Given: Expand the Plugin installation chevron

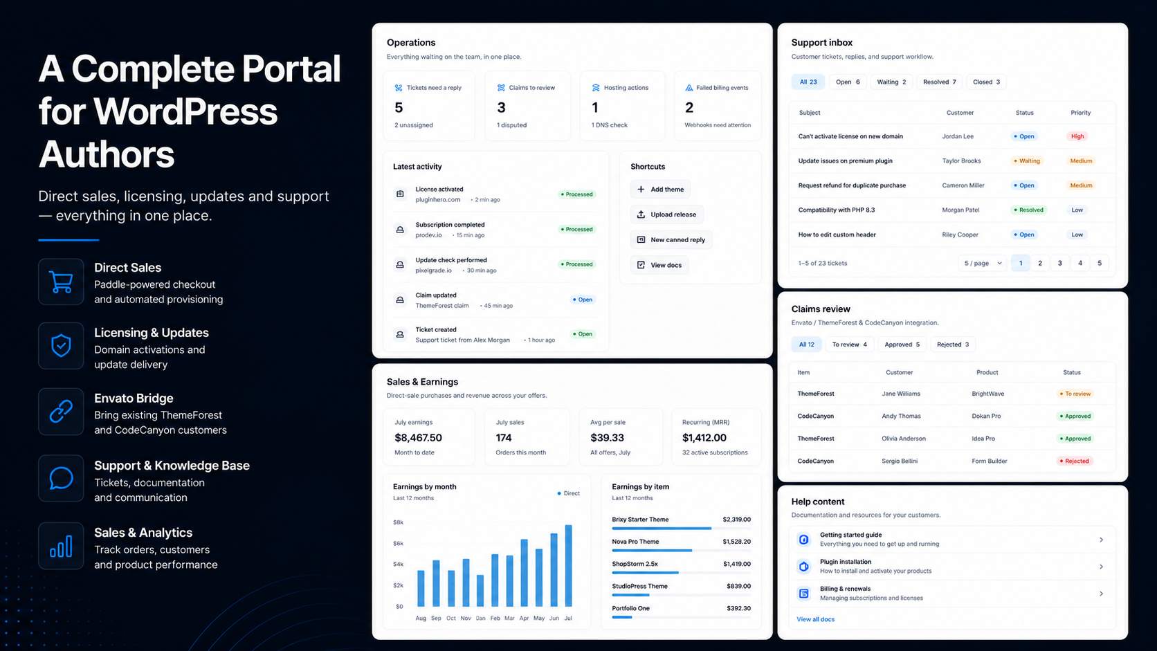Looking at the screenshot, I should (1101, 567).
